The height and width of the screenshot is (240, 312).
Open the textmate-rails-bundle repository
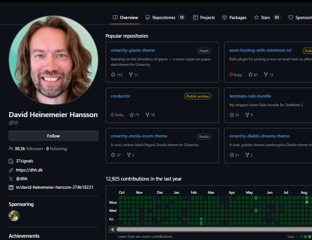click(x=250, y=96)
